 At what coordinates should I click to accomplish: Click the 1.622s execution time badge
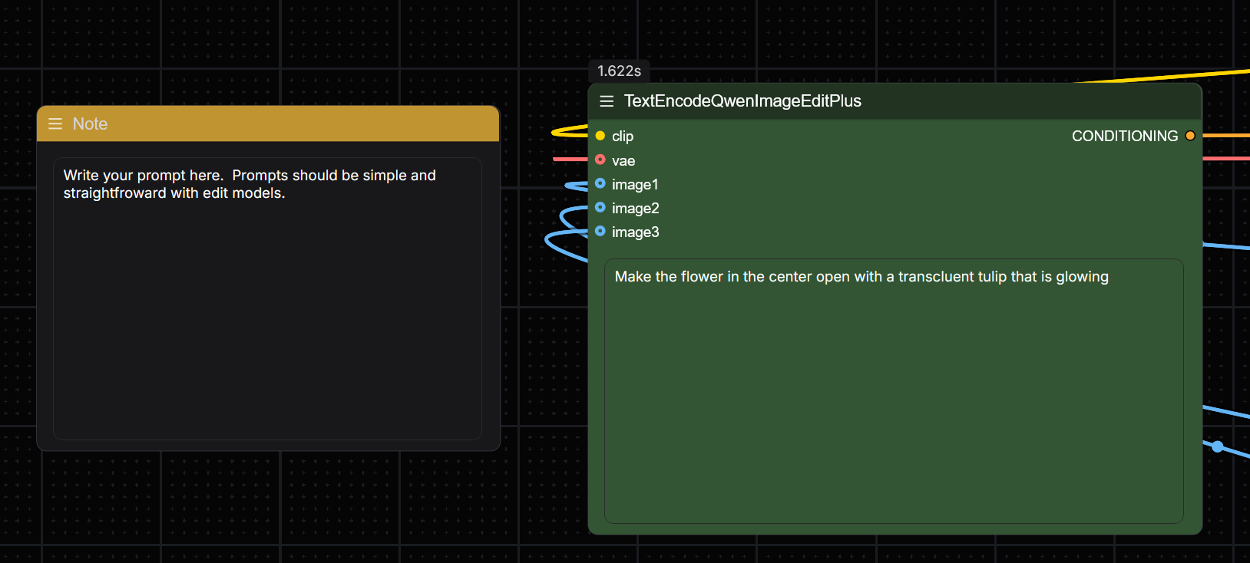[x=619, y=71]
